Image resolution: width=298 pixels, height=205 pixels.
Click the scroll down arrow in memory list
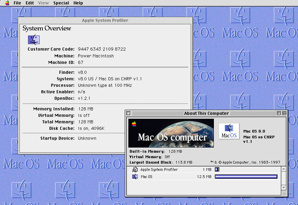[x=283, y=188]
